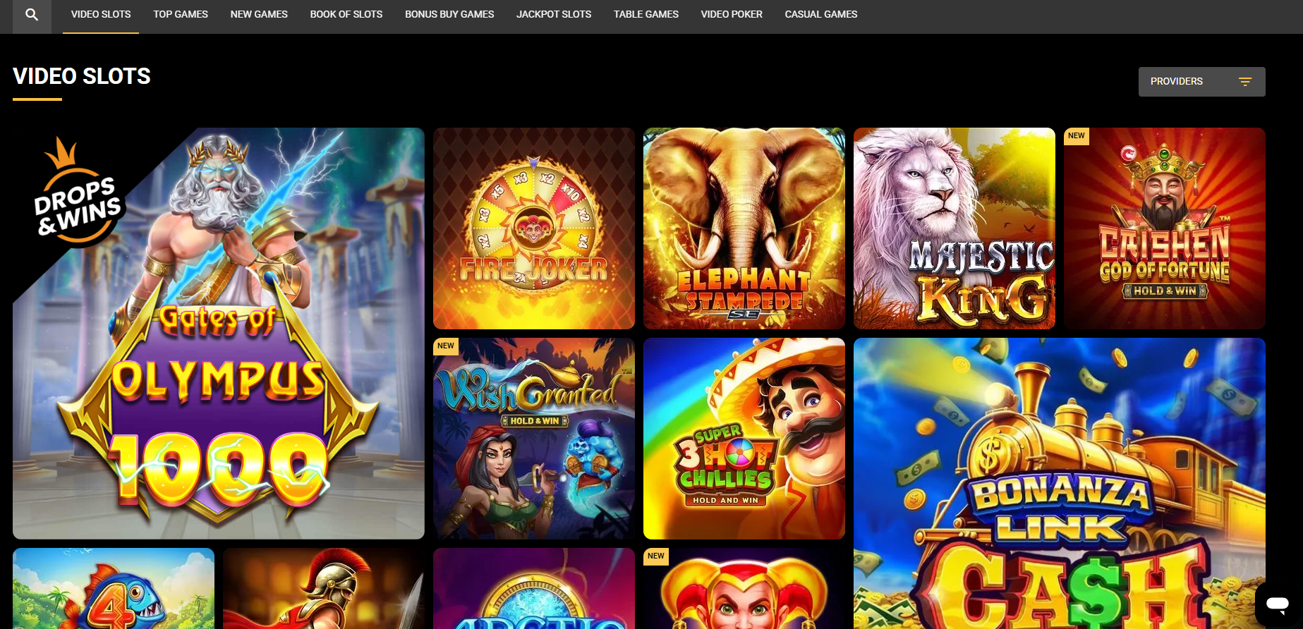This screenshot has width=1303, height=629.
Task: Open the Video Poker tab
Action: (x=732, y=14)
